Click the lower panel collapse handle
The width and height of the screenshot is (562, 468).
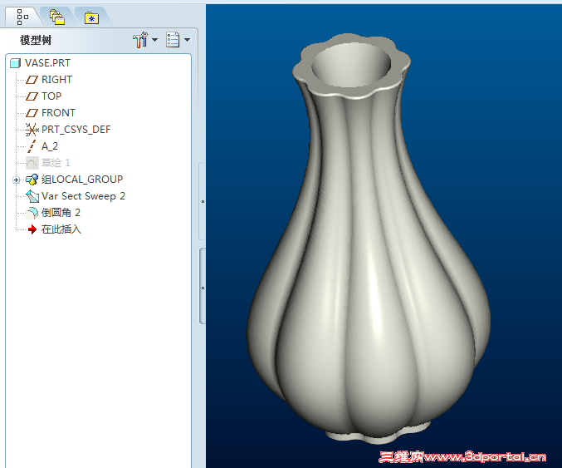[x=203, y=287]
